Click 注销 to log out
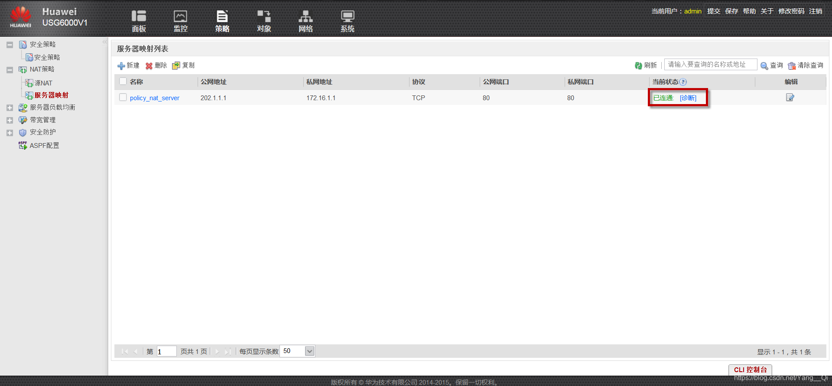The image size is (832, 386). coord(816,11)
